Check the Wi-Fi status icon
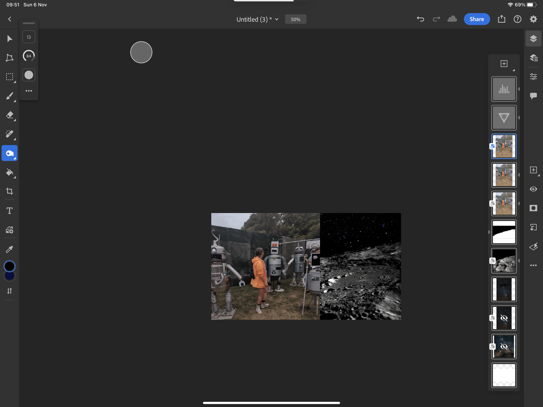Image resolution: width=543 pixels, height=407 pixels. coord(510,5)
